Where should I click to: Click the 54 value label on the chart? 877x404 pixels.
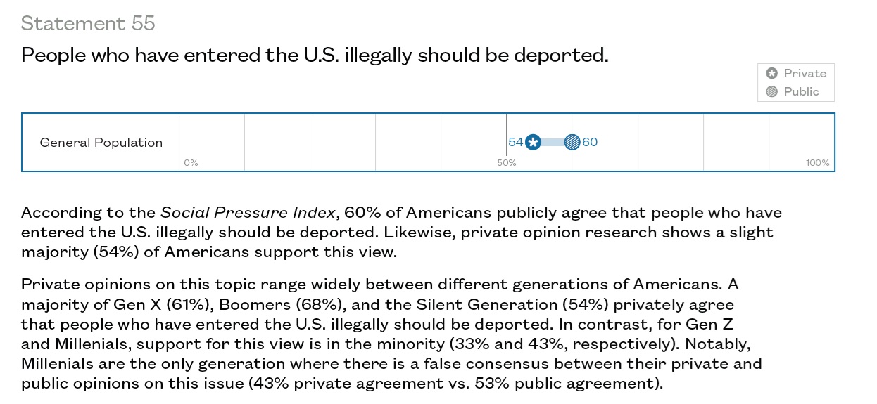click(x=515, y=143)
